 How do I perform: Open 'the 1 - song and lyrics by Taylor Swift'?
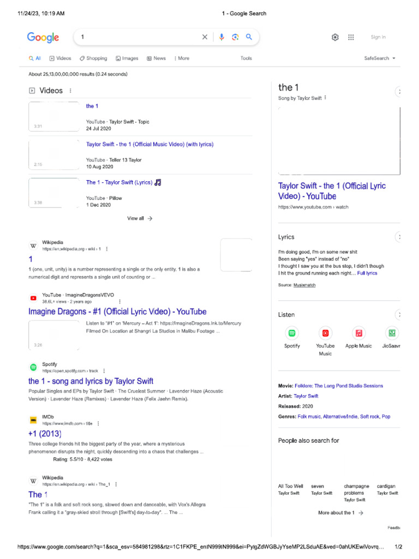[x=91, y=381]
